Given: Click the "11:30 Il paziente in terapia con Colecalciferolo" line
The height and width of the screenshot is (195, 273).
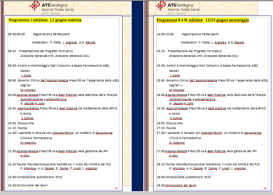Looking at the screenshot, I should point(60,133).
